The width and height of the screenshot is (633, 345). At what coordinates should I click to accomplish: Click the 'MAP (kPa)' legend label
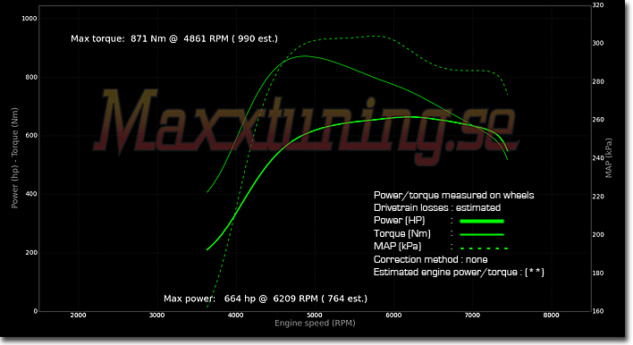click(x=398, y=246)
